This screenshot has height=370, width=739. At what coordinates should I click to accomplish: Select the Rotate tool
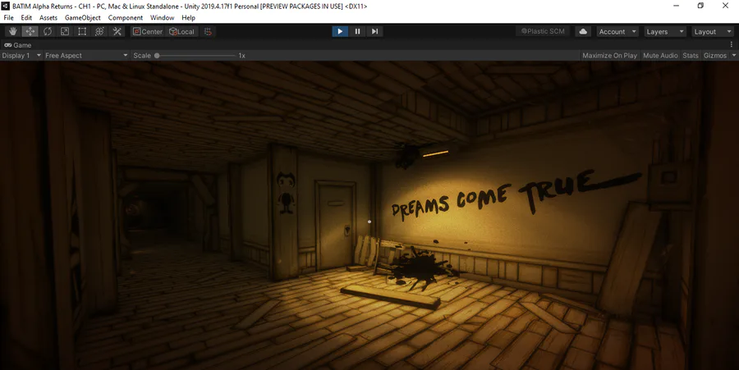point(48,31)
